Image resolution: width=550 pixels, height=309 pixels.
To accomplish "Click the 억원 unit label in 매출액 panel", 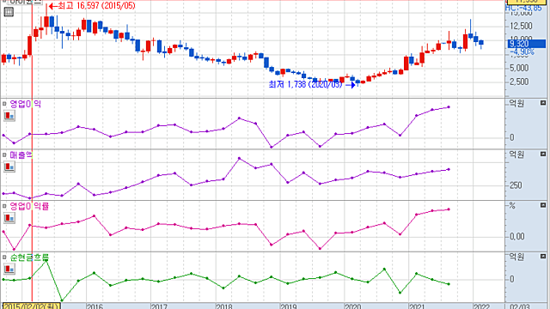I will click(516, 154).
